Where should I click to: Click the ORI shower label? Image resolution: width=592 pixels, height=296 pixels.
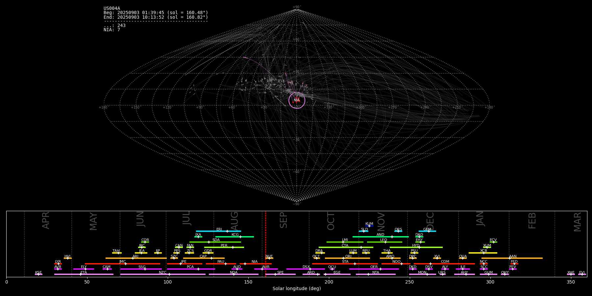pyautogui.click(x=348, y=257)
